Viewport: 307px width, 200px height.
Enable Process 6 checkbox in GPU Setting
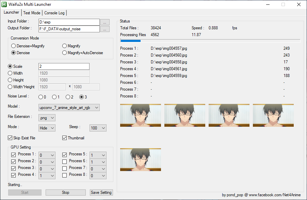pos(65,161)
